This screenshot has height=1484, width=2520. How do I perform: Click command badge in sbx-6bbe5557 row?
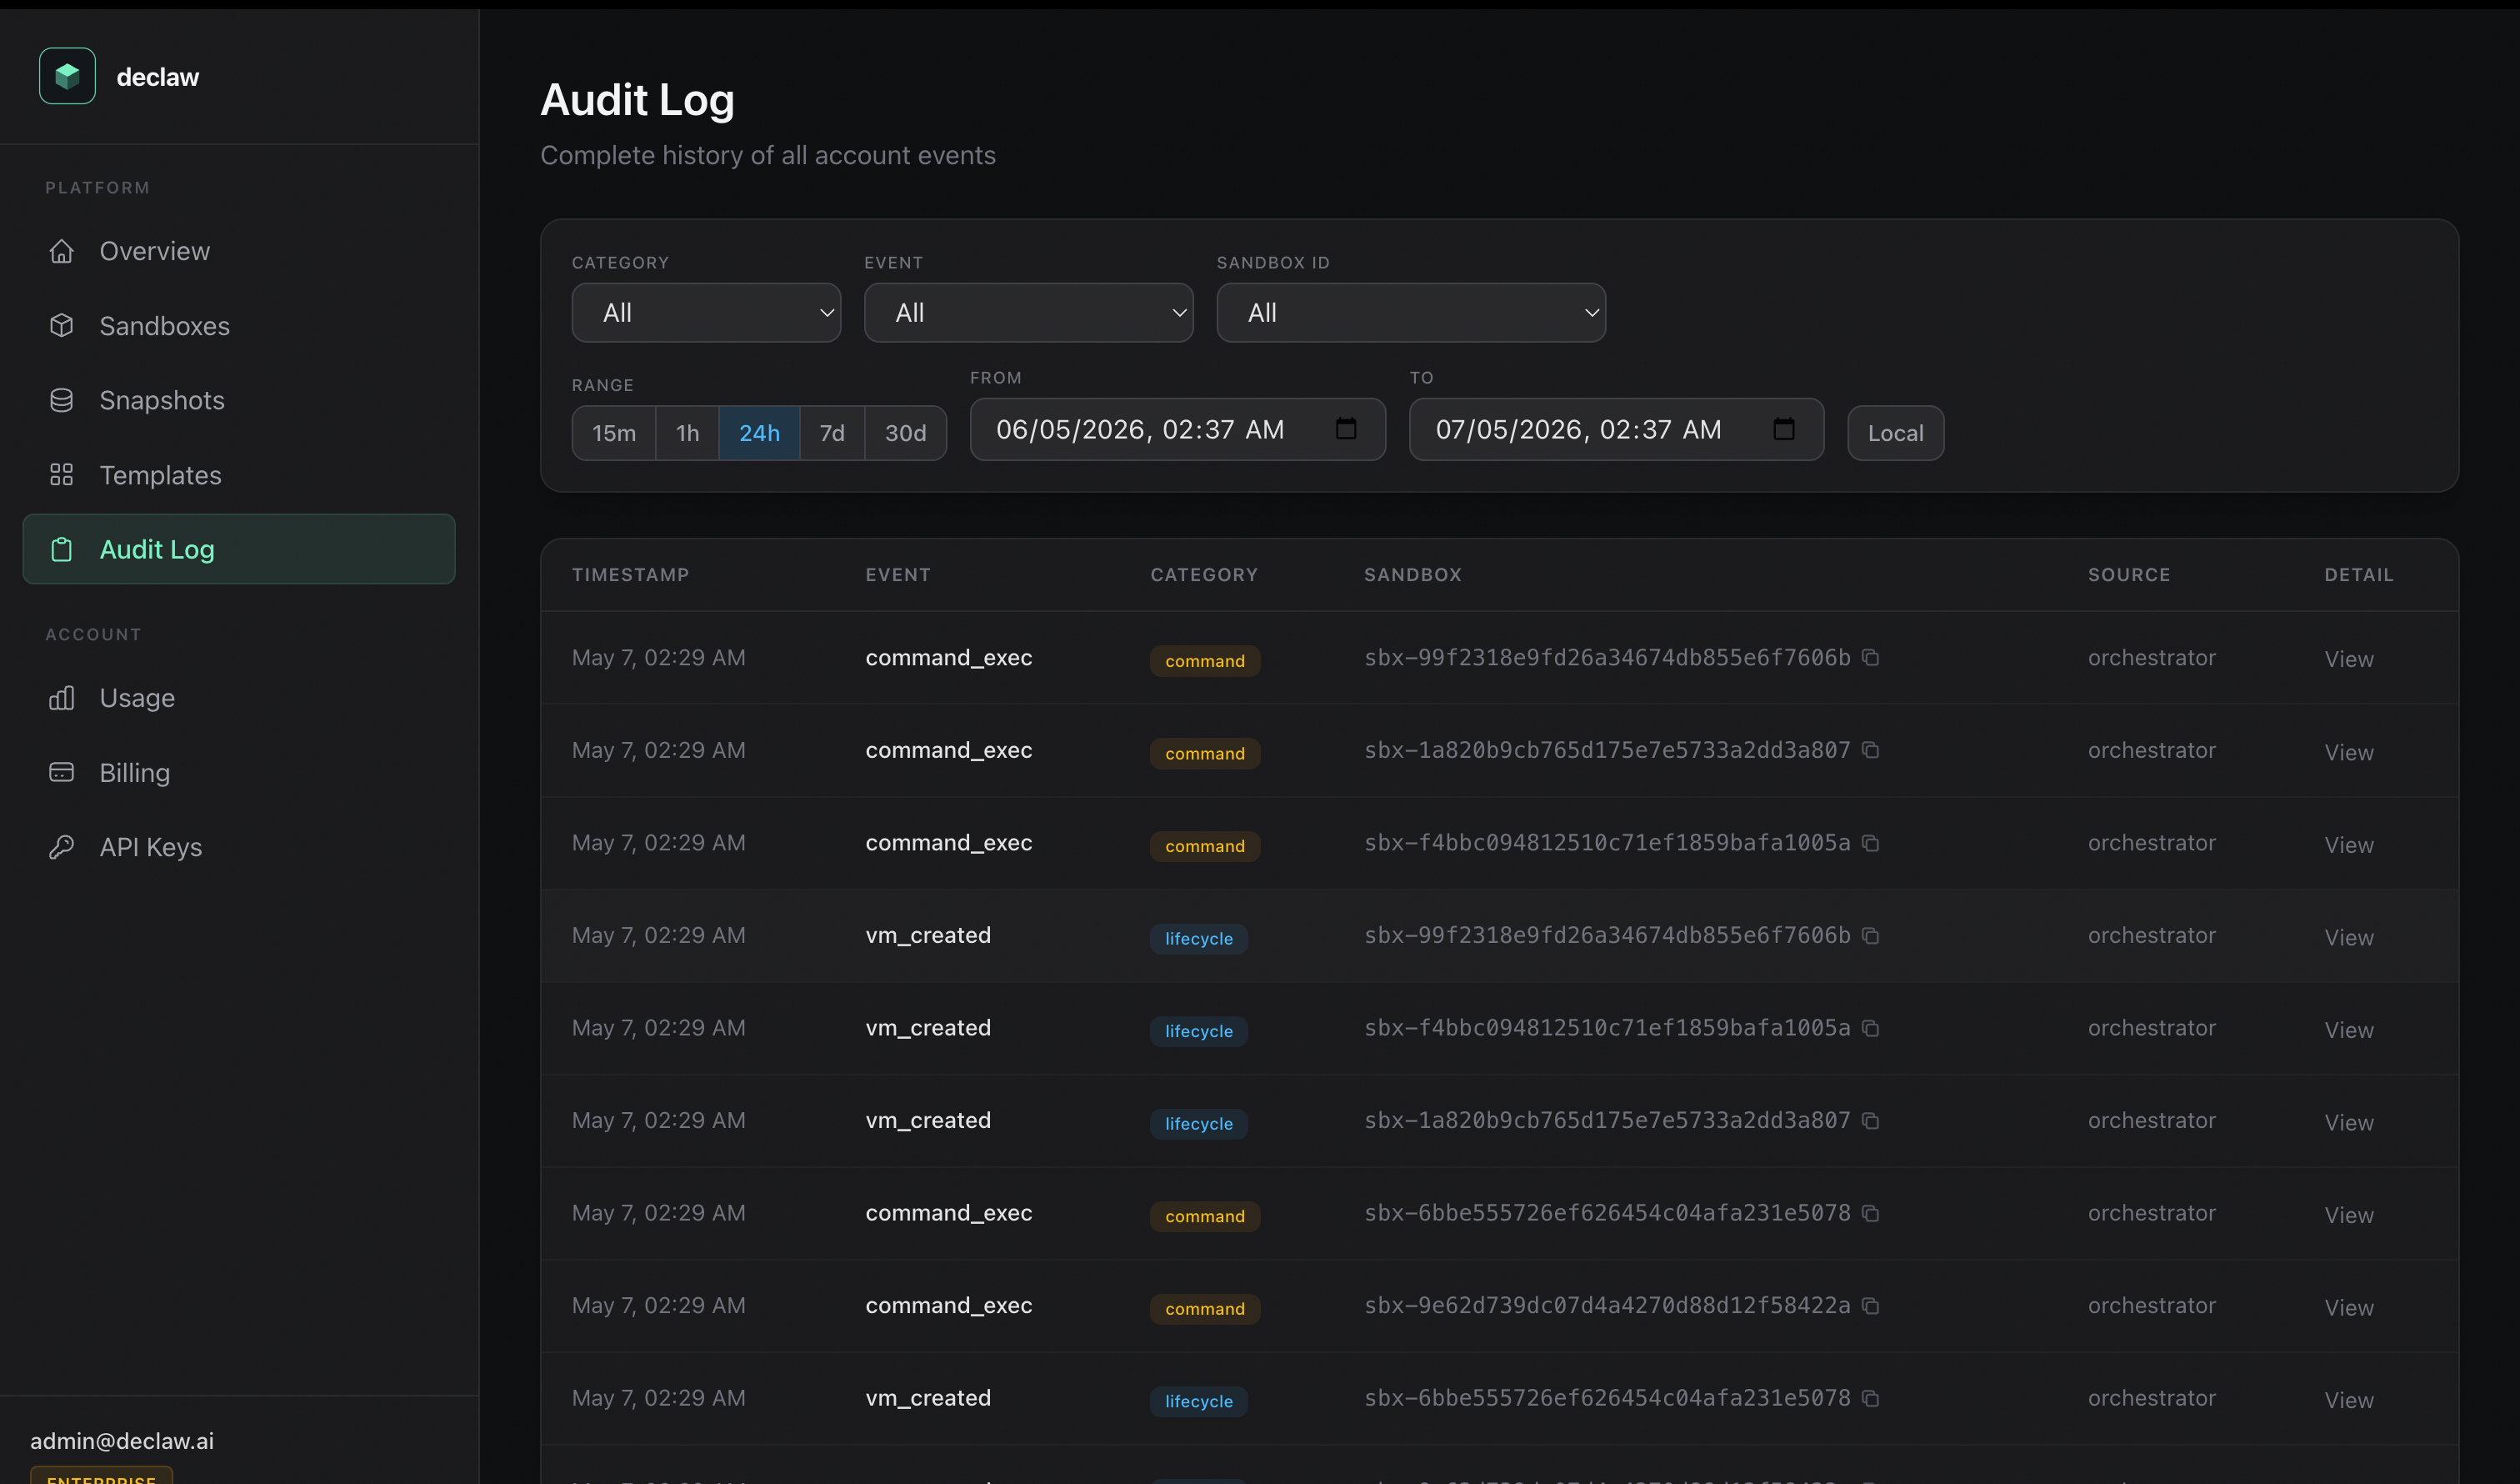tap(1204, 1217)
